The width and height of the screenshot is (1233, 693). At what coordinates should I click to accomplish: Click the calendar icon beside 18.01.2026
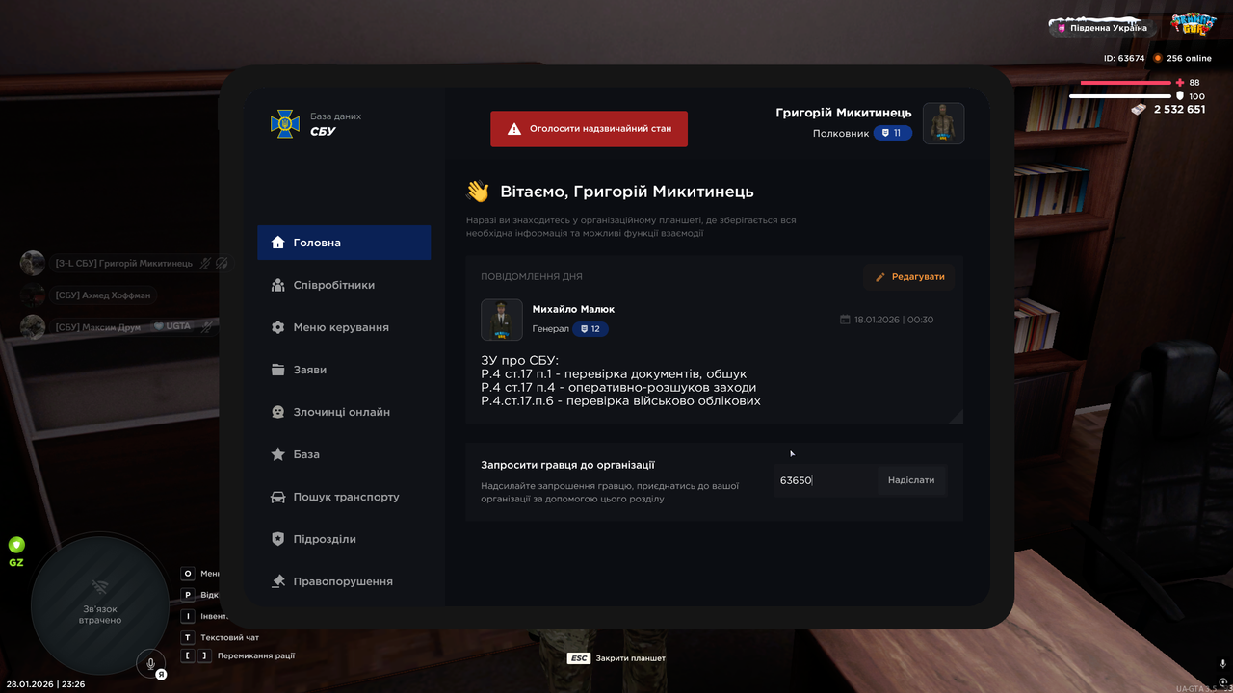[x=845, y=320]
